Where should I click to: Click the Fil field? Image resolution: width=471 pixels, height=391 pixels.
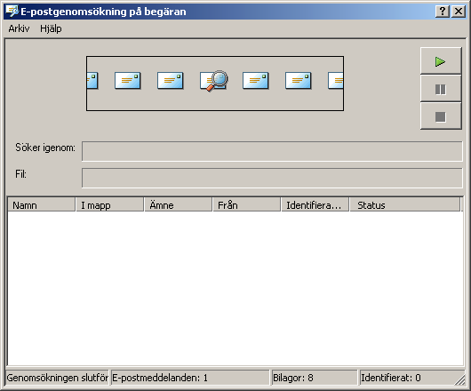(x=272, y=178)
